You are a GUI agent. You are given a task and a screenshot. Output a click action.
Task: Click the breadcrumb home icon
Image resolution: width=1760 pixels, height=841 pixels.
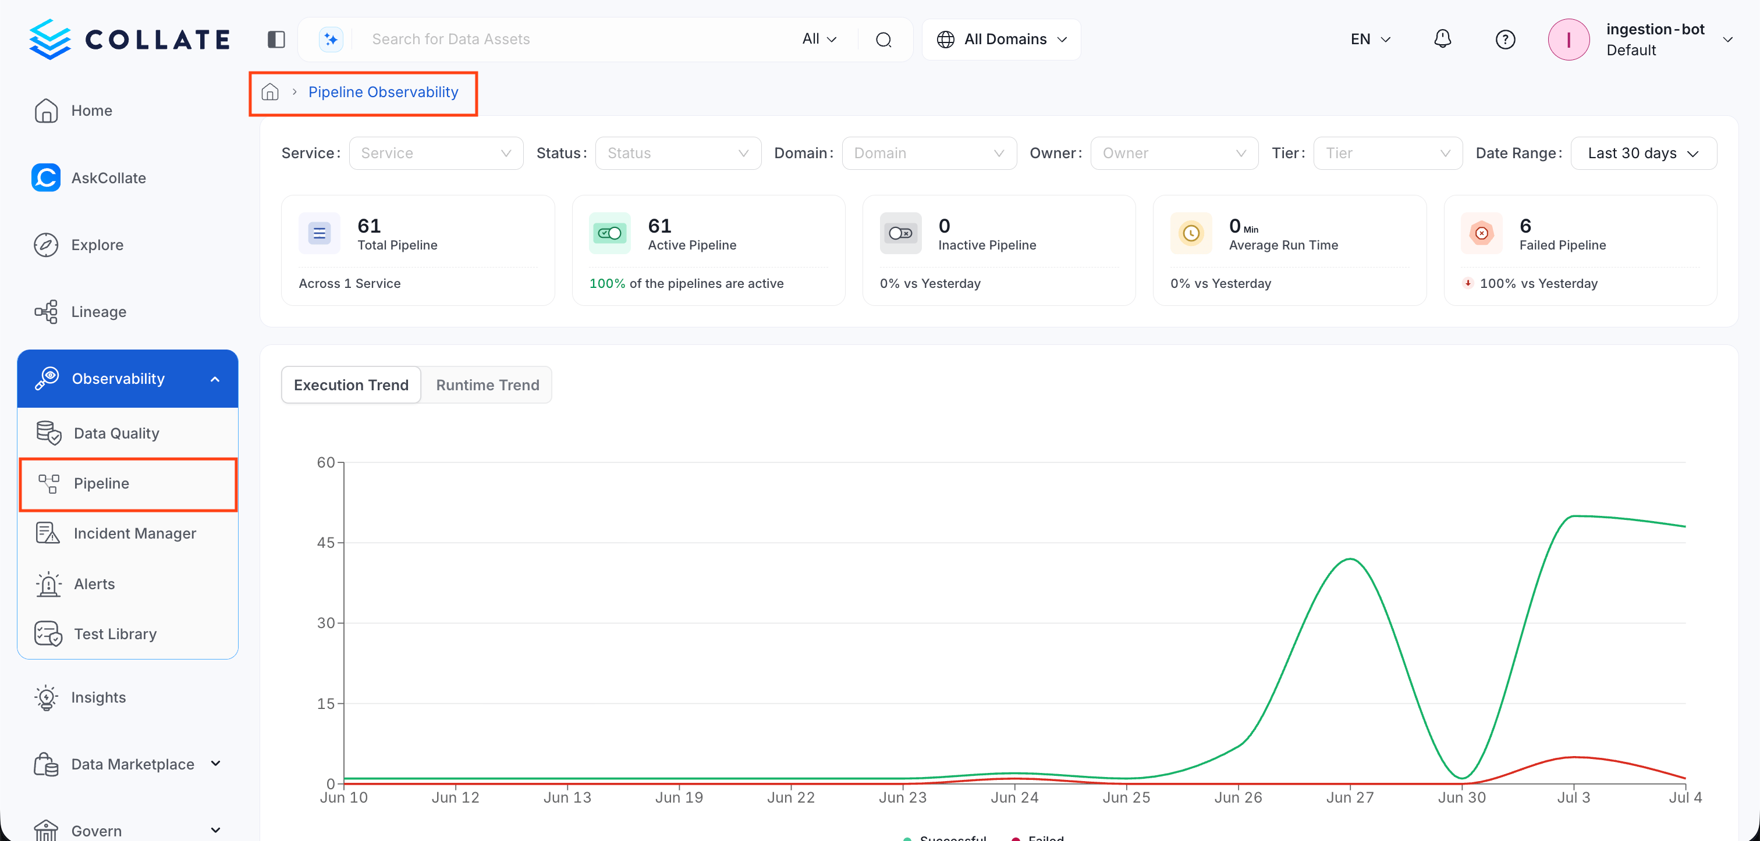point(270,91)
